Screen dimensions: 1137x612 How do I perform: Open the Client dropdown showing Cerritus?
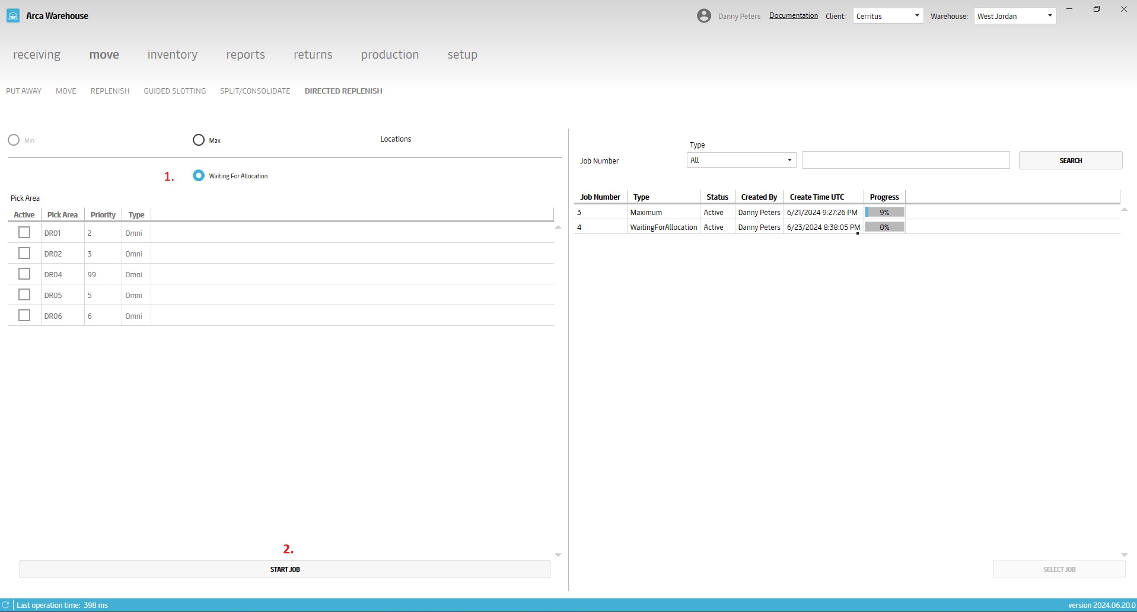[888, 16]
